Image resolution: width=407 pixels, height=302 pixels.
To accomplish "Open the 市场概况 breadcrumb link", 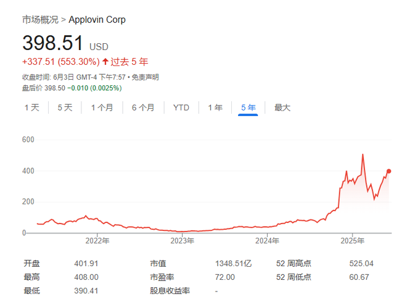I will [40, 20].
